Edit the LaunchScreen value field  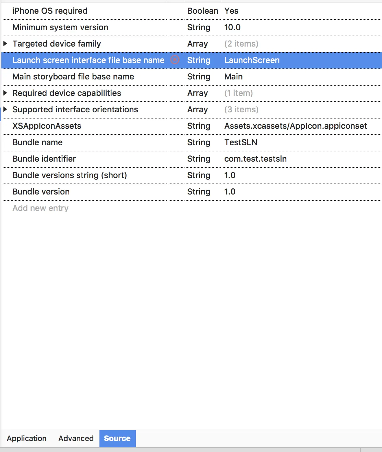pos(252,60)
